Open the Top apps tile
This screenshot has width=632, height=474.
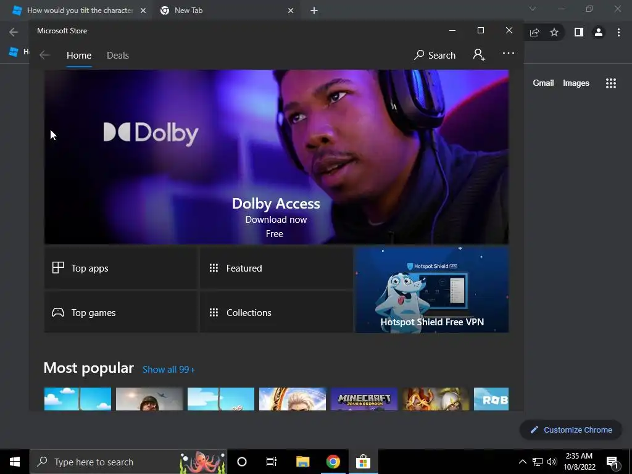[121, 268]
